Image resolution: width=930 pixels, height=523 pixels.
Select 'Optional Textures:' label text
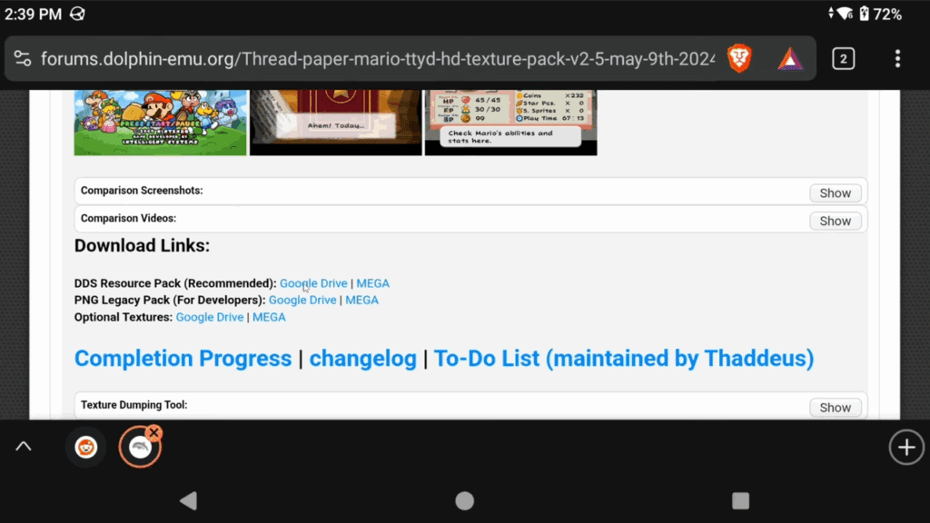(124, 317)
